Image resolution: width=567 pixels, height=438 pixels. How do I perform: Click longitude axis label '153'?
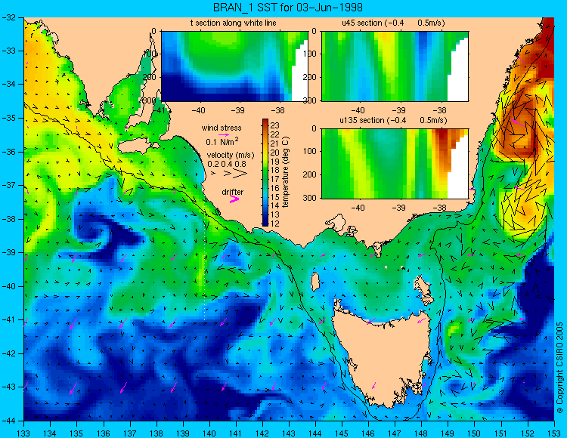553,433
